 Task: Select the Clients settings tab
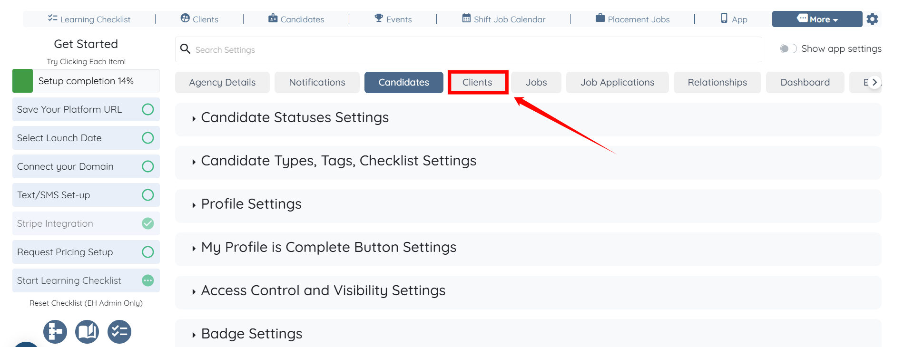click(478, 82)
